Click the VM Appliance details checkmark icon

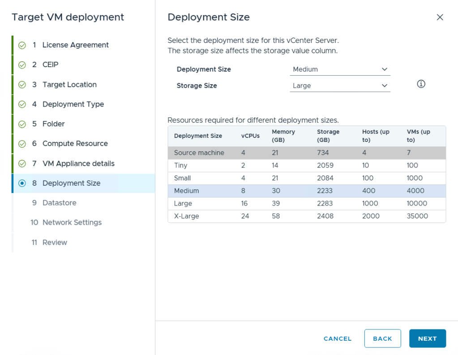pyautogui.click(x=22, y=163)
